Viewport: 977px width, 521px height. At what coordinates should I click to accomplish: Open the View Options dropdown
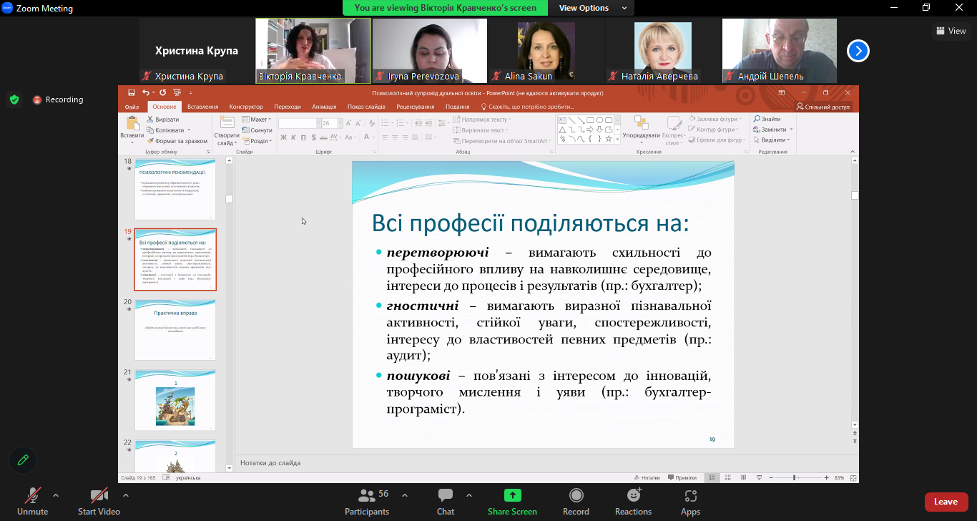592,8
